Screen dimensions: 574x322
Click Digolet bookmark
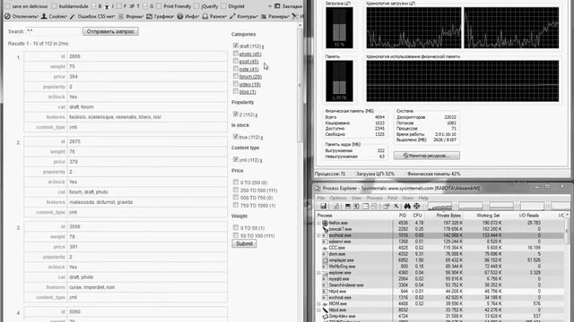[233, 6]
